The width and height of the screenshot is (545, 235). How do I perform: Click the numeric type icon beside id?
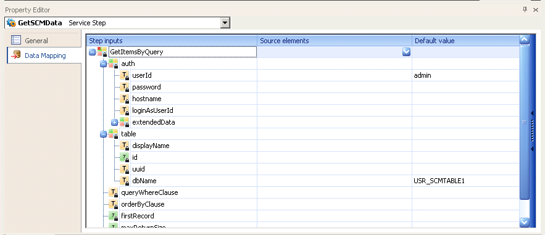click(125, 158)
